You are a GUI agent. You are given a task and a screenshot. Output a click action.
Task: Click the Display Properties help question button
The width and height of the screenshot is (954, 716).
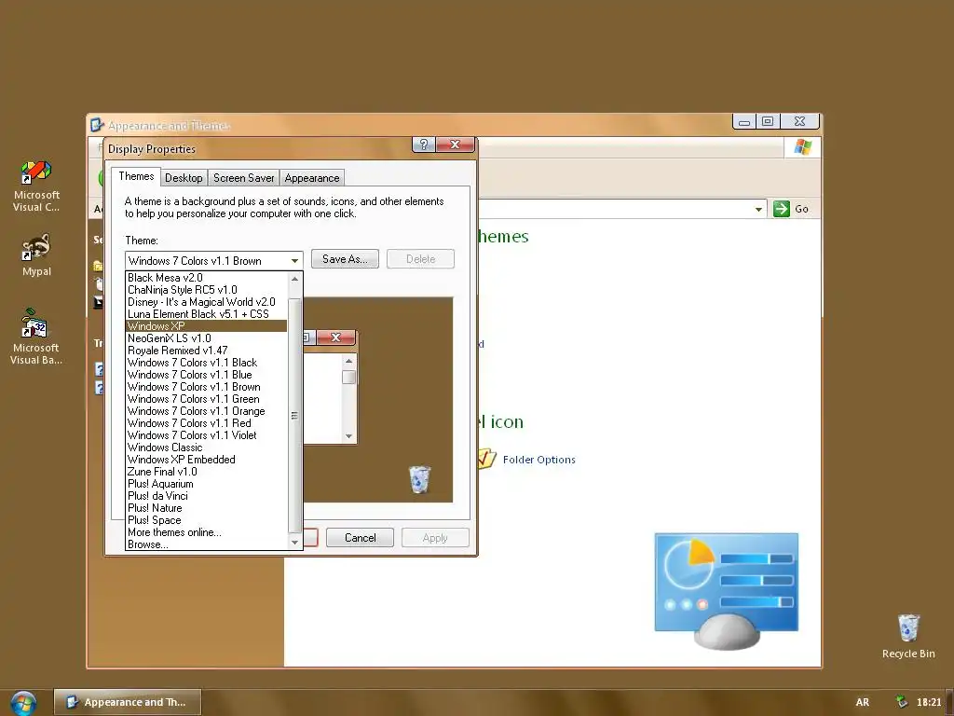[x=424, y=145]
